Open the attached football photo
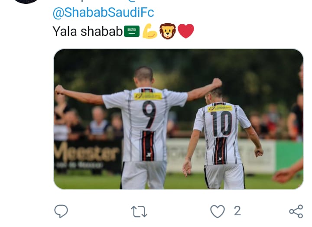The height and width of the screenshot is (227, 312). pyautogui.click(x=179, y=119)
